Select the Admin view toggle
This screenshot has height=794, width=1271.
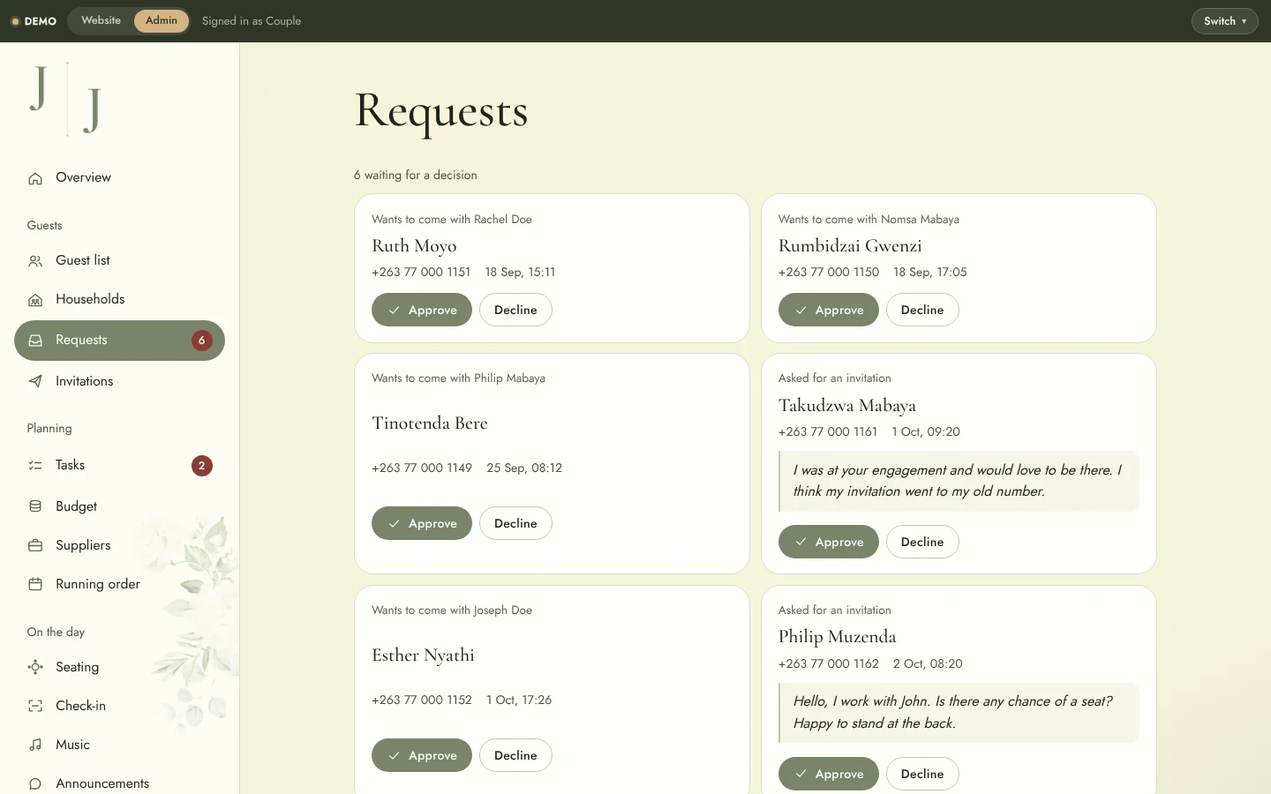162,21
